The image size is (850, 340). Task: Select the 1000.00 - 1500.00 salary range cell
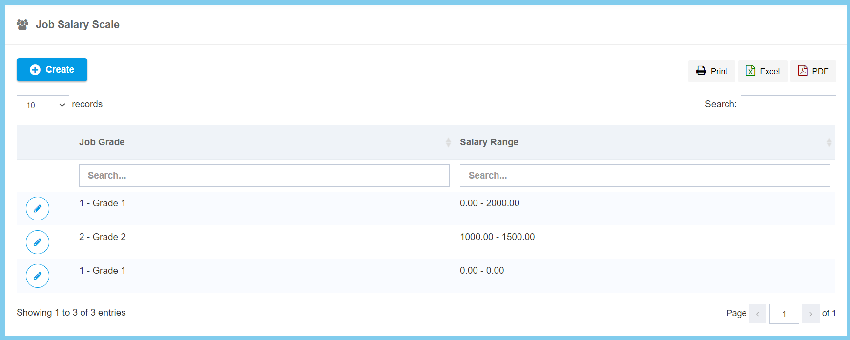click(x=497, y=237)
